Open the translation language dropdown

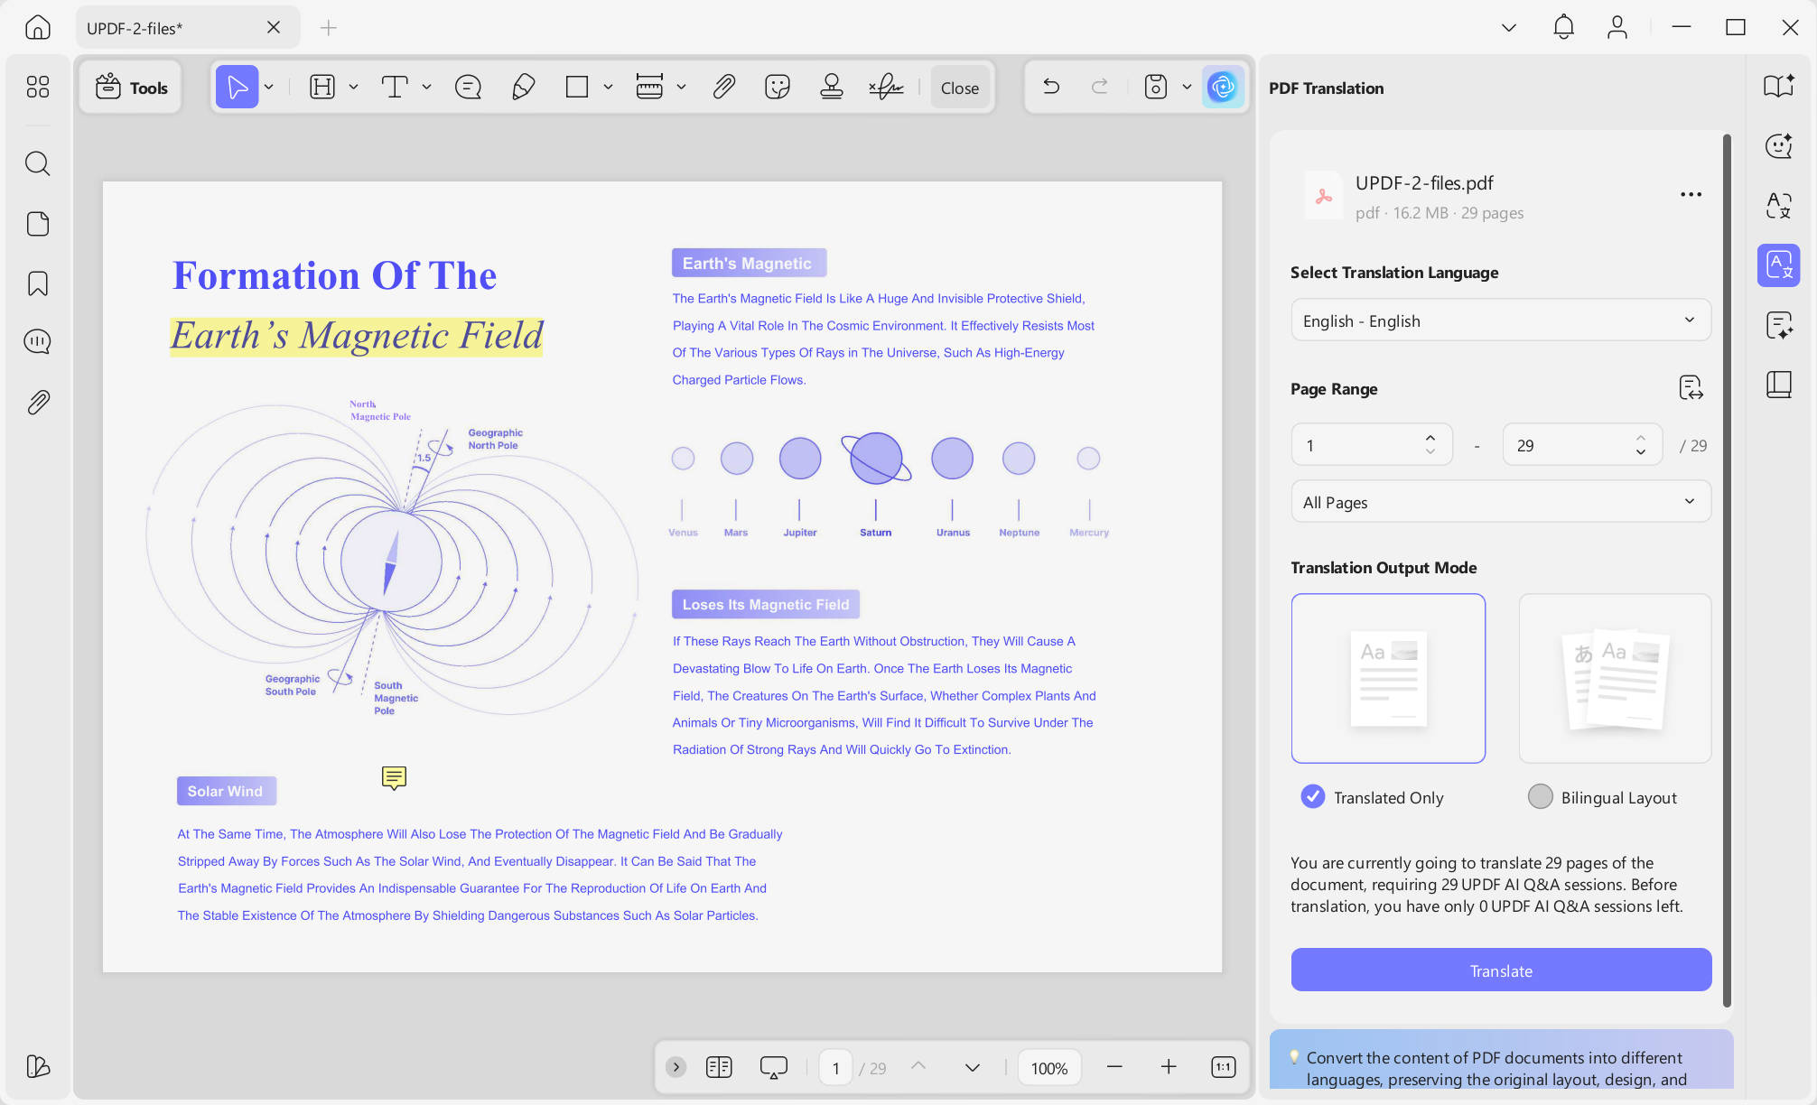click(x=1500, y=320)
